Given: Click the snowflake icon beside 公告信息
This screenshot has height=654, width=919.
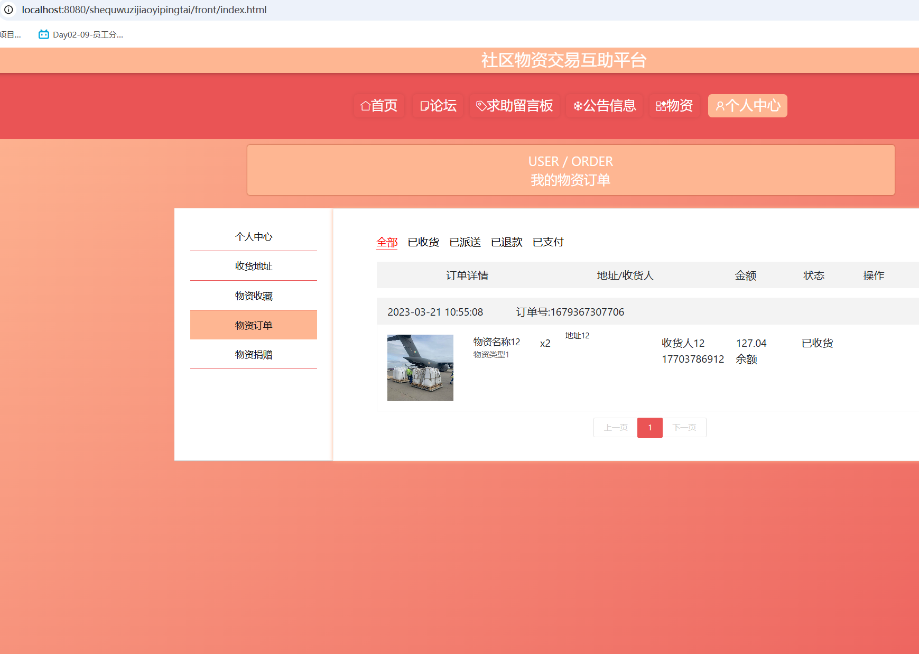Looking at the screenshot, I should (578, 106).
